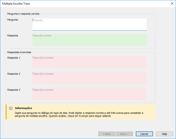Click the greyed-out Next button
Screen dimensions: 176x139
pos(124,134)
